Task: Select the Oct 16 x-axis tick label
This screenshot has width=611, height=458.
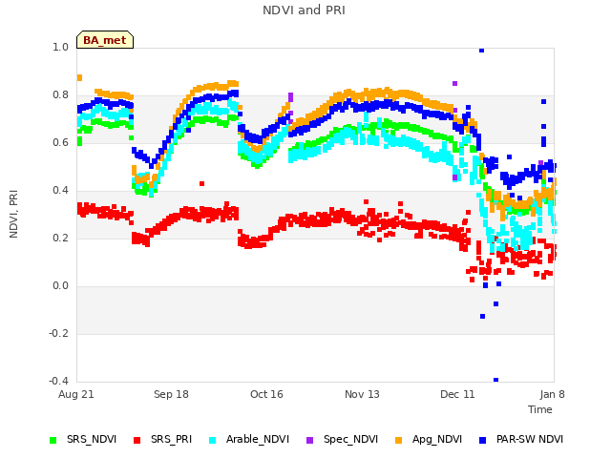Action: click(x=266, y=394)
